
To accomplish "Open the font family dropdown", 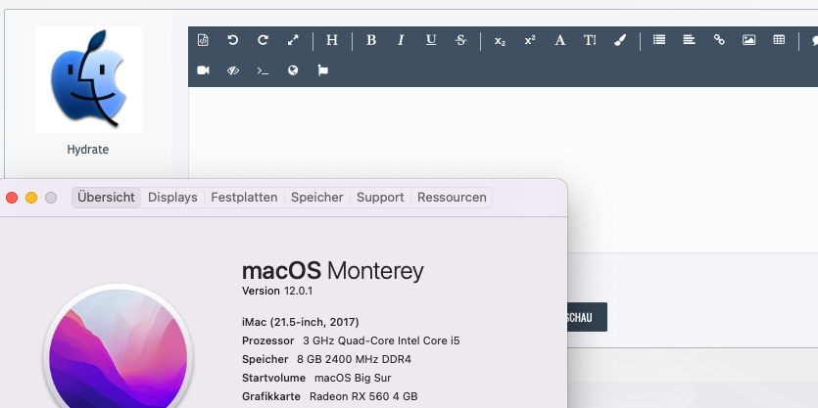I will 559,40.
